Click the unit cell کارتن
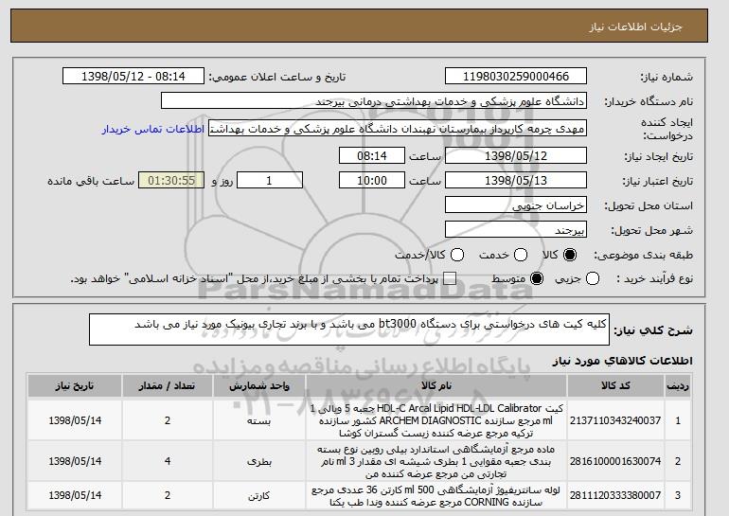Image resolution: width=729 pixels, height=516 pixels. [x=259, y=495]
